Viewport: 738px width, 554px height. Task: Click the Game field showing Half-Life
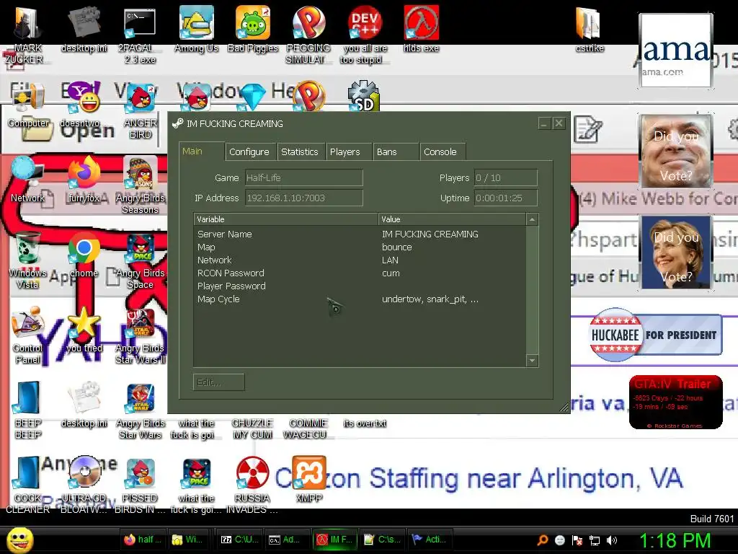coord(304,178)
